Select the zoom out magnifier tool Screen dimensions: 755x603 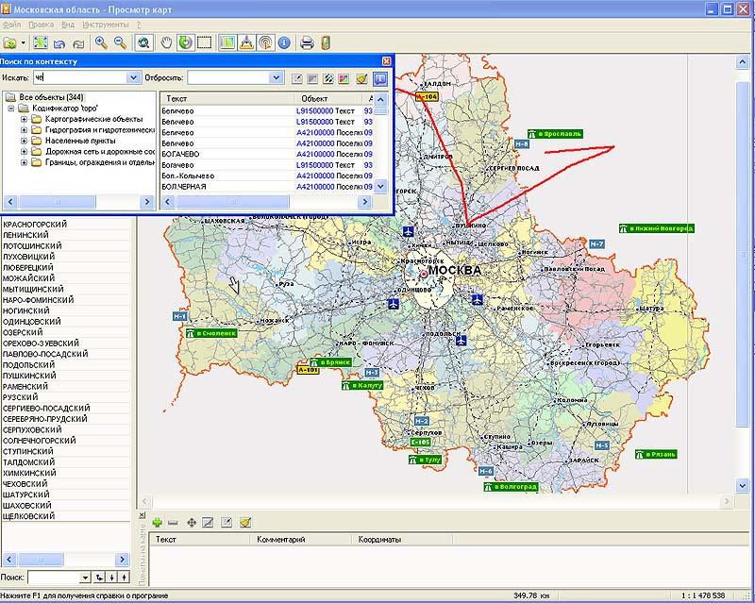click(x=120, y=42)
